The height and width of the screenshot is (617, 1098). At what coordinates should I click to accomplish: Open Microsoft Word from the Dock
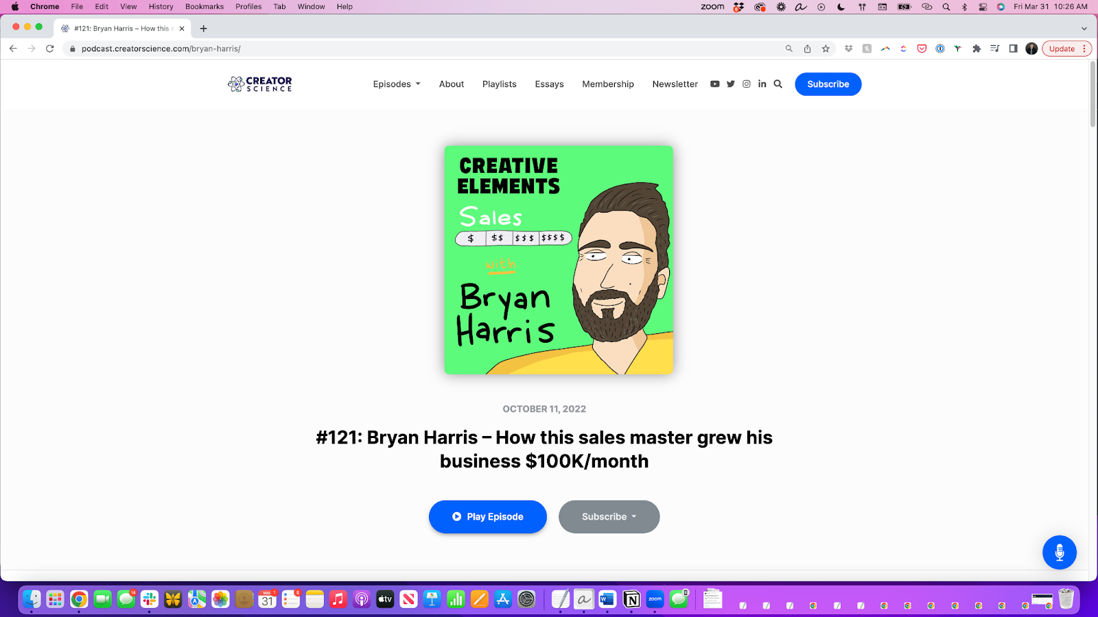click(607, 599)
